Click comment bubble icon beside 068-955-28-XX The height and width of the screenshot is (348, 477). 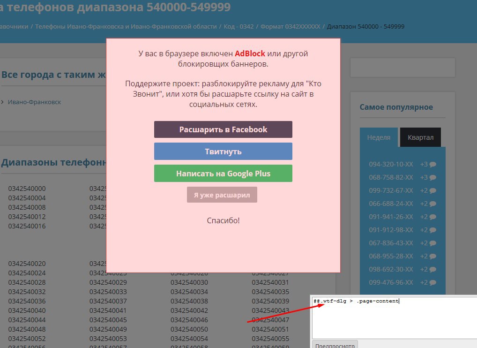click(432, 256)
